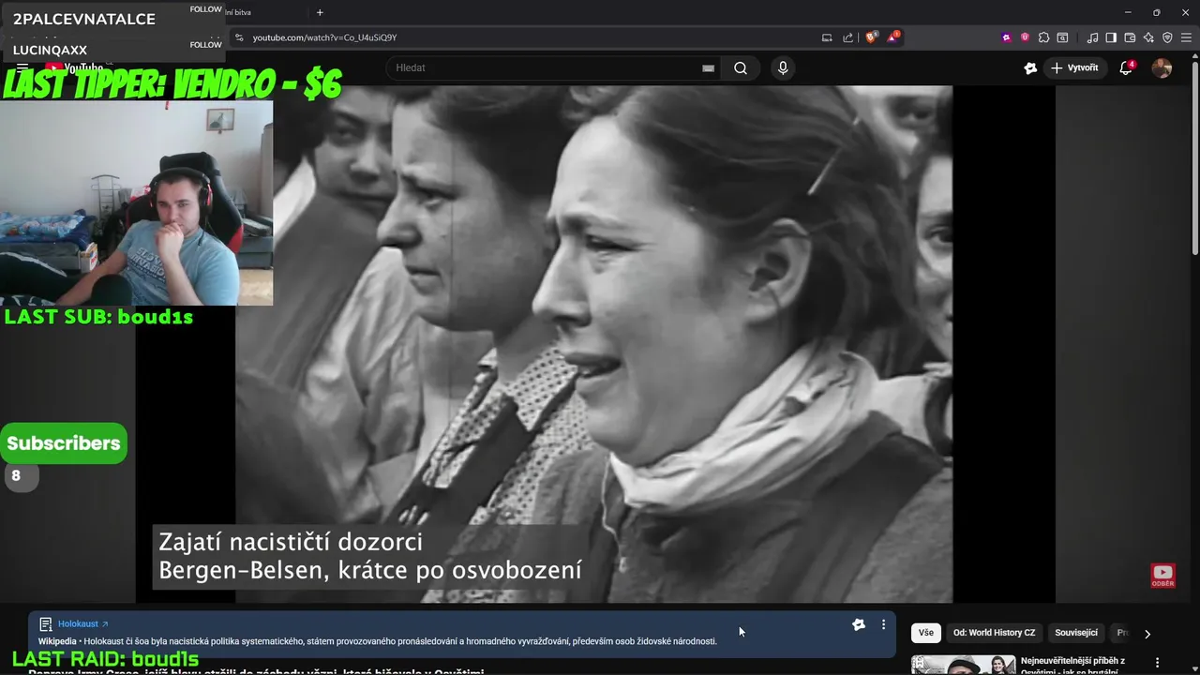The image size is (1200, 675).
Task: Click the sparkle icon in Holokaust info panel
Action: (x=858, y=624)
